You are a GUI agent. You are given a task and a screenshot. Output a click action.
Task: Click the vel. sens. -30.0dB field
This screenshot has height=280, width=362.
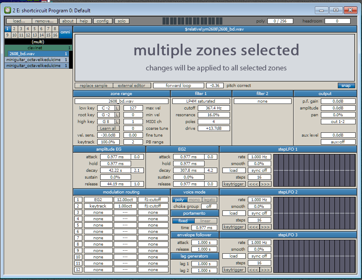click(108, 135)
